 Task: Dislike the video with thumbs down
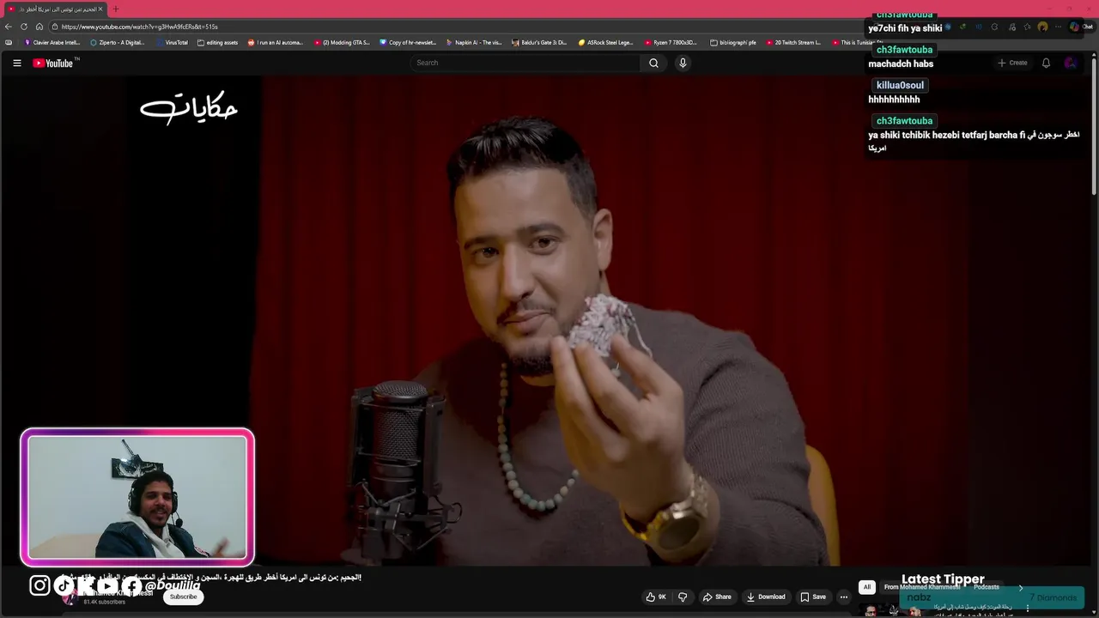point(683,597)
